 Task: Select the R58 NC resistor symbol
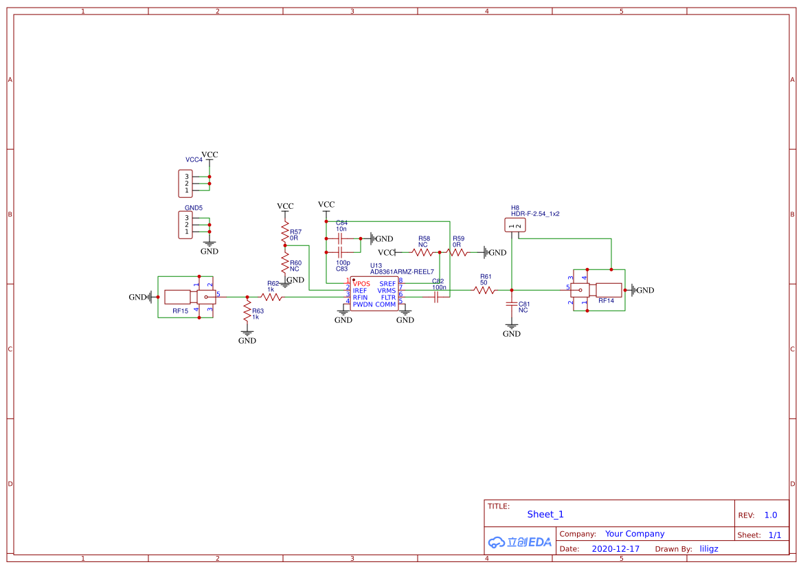point(422,252)
